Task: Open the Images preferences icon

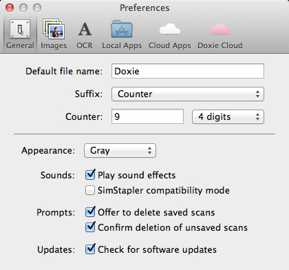Action: pos(54,29)
